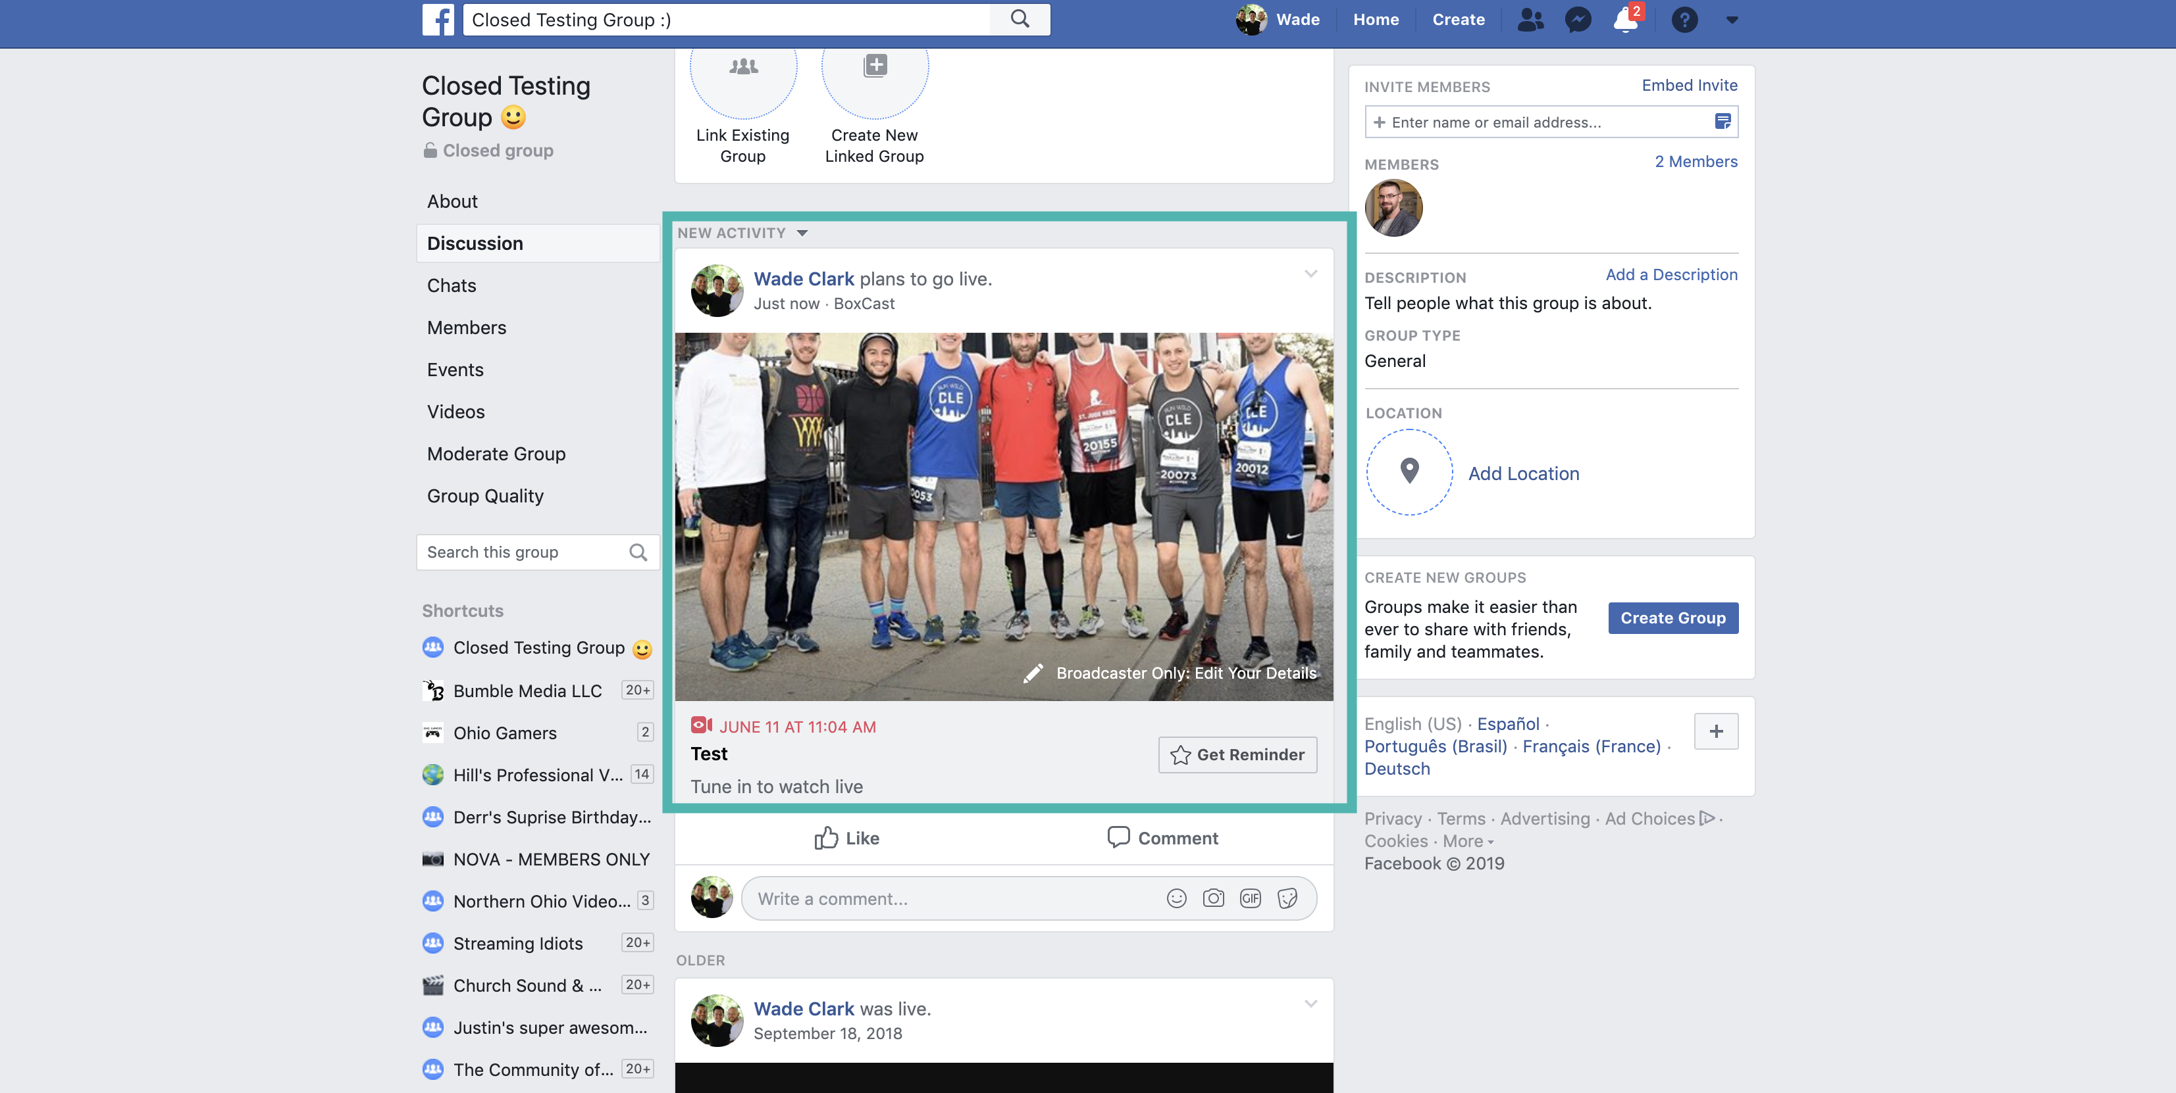Expand the New Activity sort dropdown

802,233
